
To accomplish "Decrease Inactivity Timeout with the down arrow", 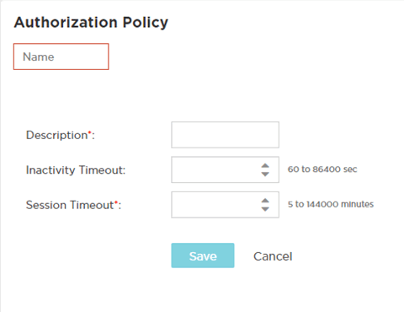I will click(265, 174).
